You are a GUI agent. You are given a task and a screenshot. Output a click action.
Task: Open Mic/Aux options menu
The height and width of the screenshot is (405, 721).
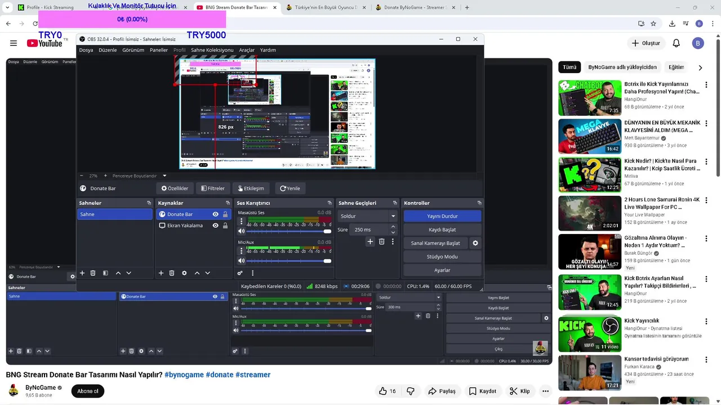pyautogui.click(x=242, y=251)
